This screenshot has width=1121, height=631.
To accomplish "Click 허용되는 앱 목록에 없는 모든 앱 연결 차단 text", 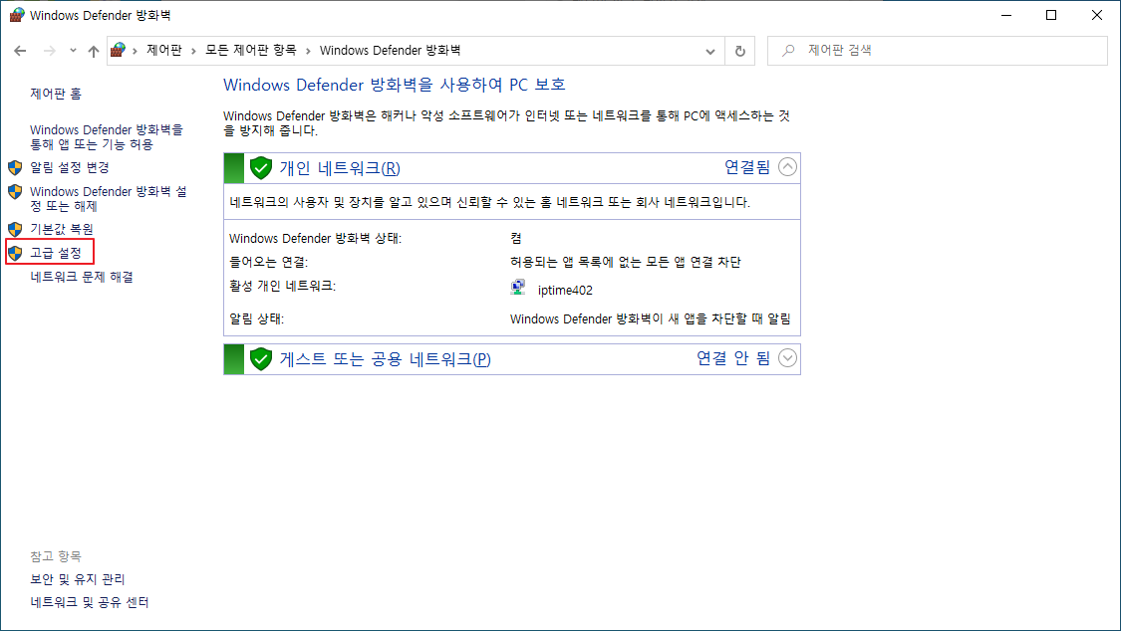I will 626,262.
